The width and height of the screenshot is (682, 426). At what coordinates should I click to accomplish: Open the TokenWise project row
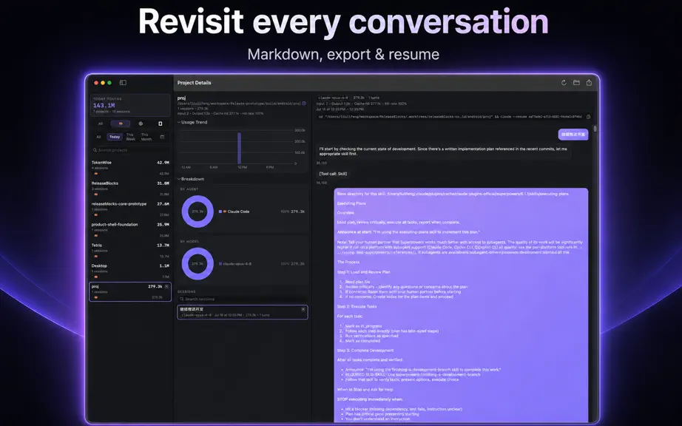pos(130,168)
